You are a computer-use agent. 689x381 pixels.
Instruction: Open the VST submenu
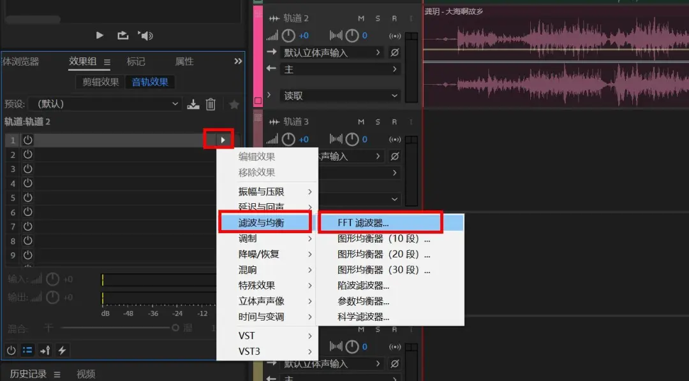point(267,336)
